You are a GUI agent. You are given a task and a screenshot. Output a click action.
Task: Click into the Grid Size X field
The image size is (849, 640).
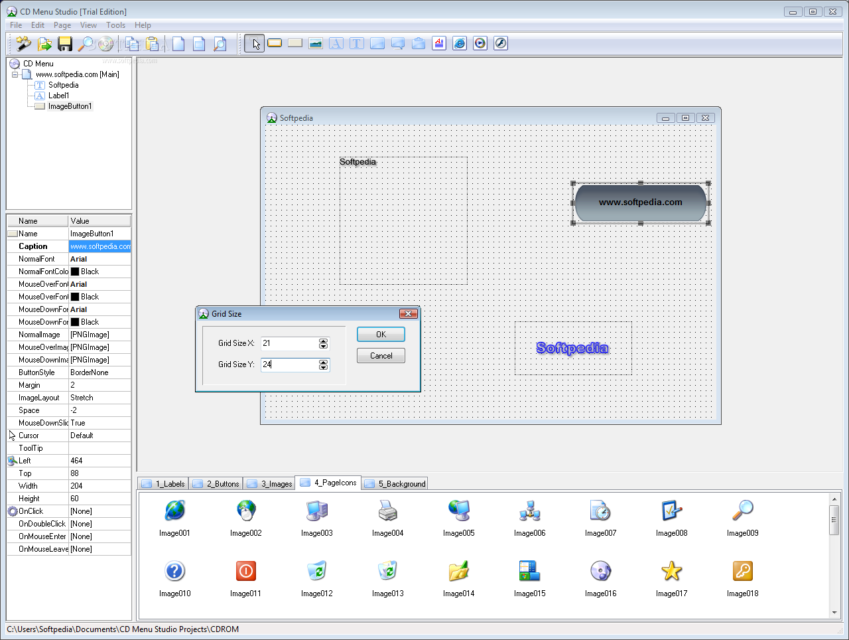290,343
